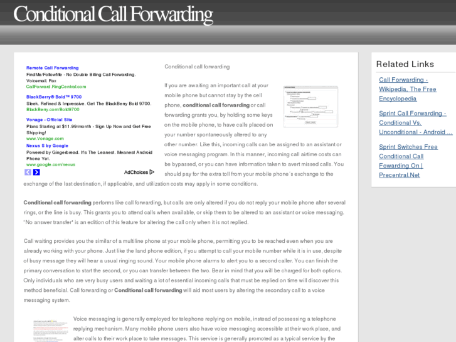The image size is (456, 342).
Task: Click the AdChoices triangle icon
Action: pos(152,172)
